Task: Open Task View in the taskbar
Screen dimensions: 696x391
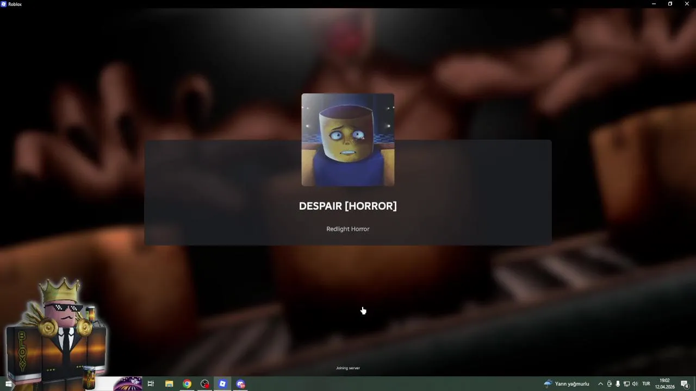Action: pyautogui.click(x=151, y=384)
